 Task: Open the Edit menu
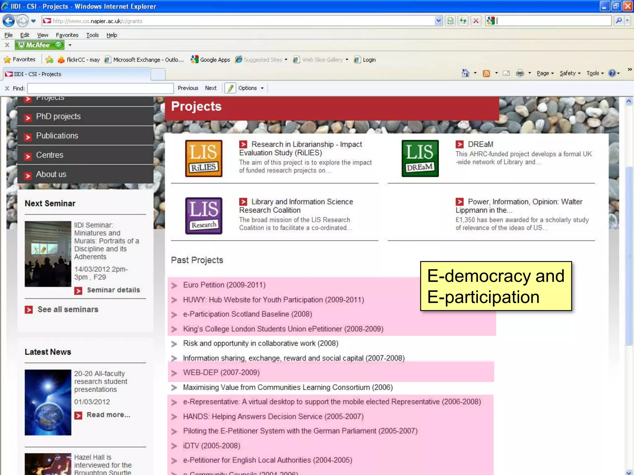(x=25, y=35)
